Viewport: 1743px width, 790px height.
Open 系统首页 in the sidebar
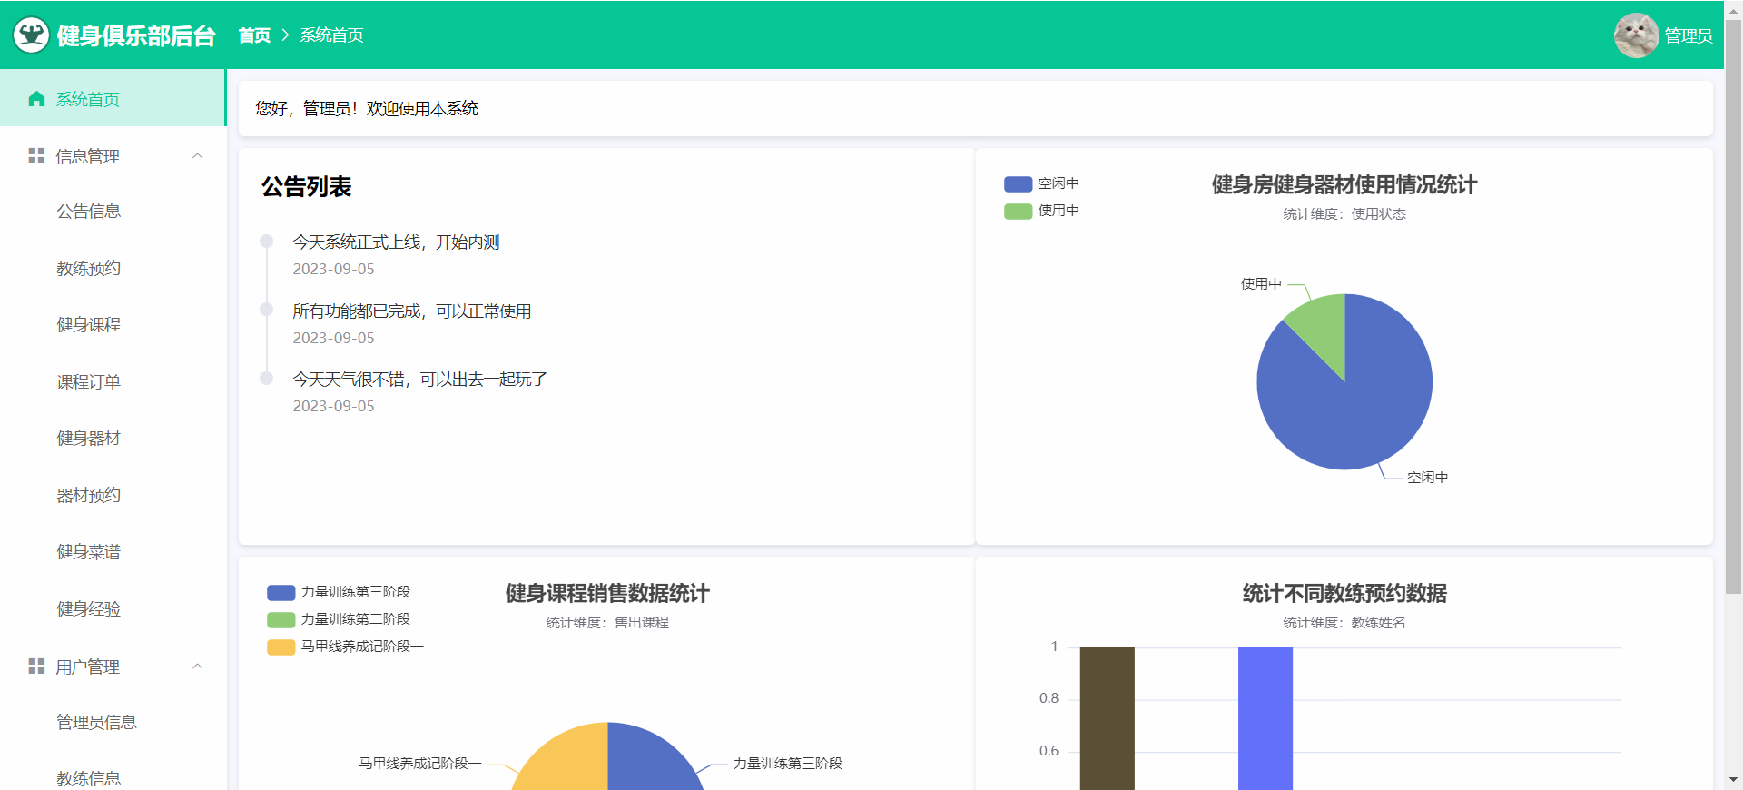pyautogui.click(x=113, y=99)
